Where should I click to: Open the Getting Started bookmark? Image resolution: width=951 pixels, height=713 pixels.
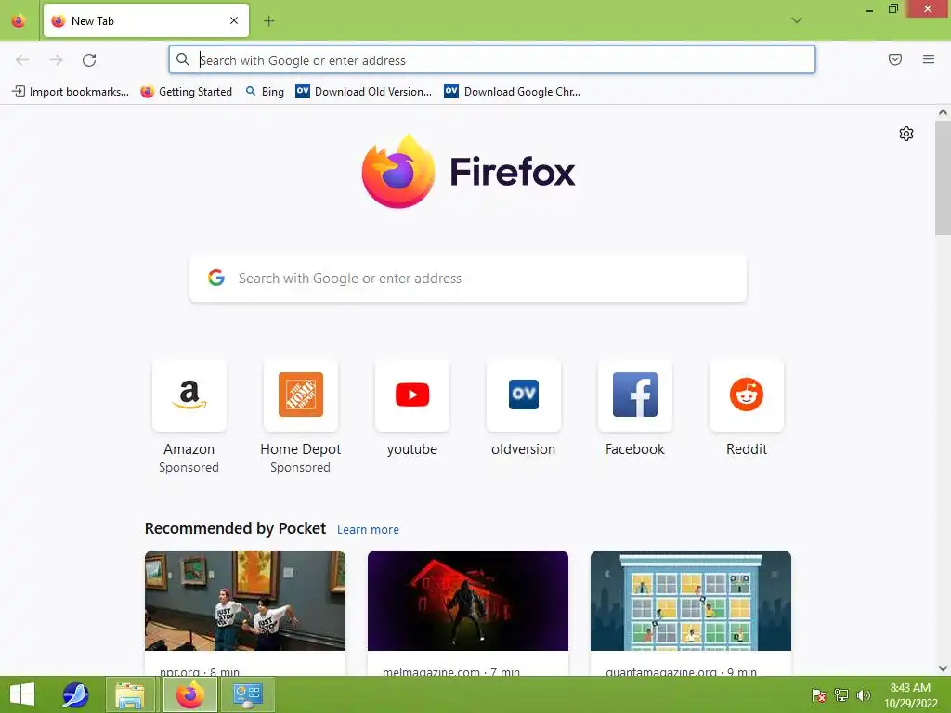coord(186,92)
